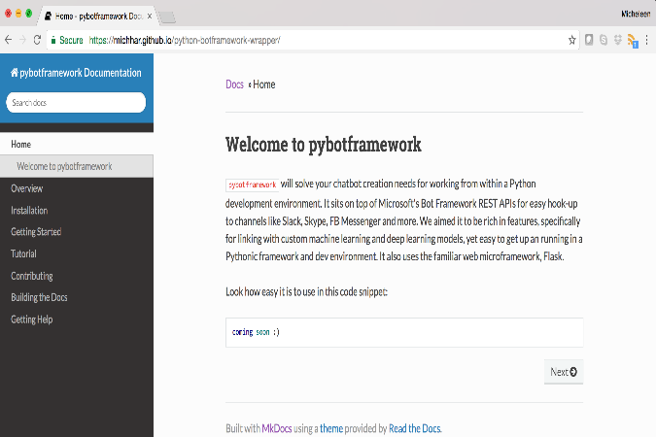
Task: Click the browser forward arrow
Action: click(22, 40)
